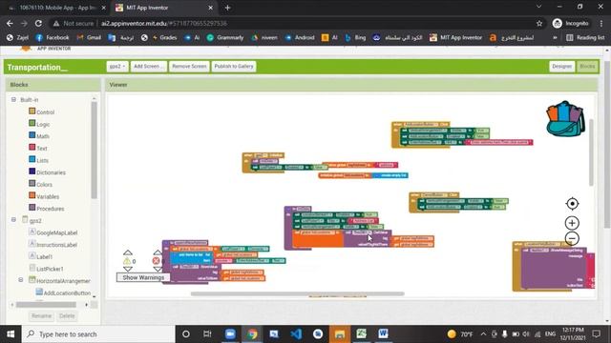
Task: Click the Delete button under Blocks
Action: [67, 315]
